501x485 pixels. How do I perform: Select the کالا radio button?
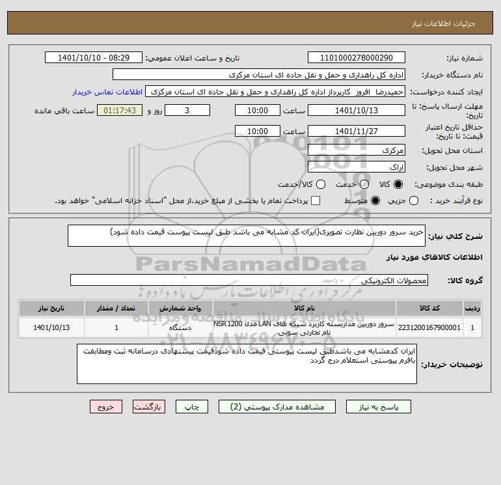click(398, 184)
